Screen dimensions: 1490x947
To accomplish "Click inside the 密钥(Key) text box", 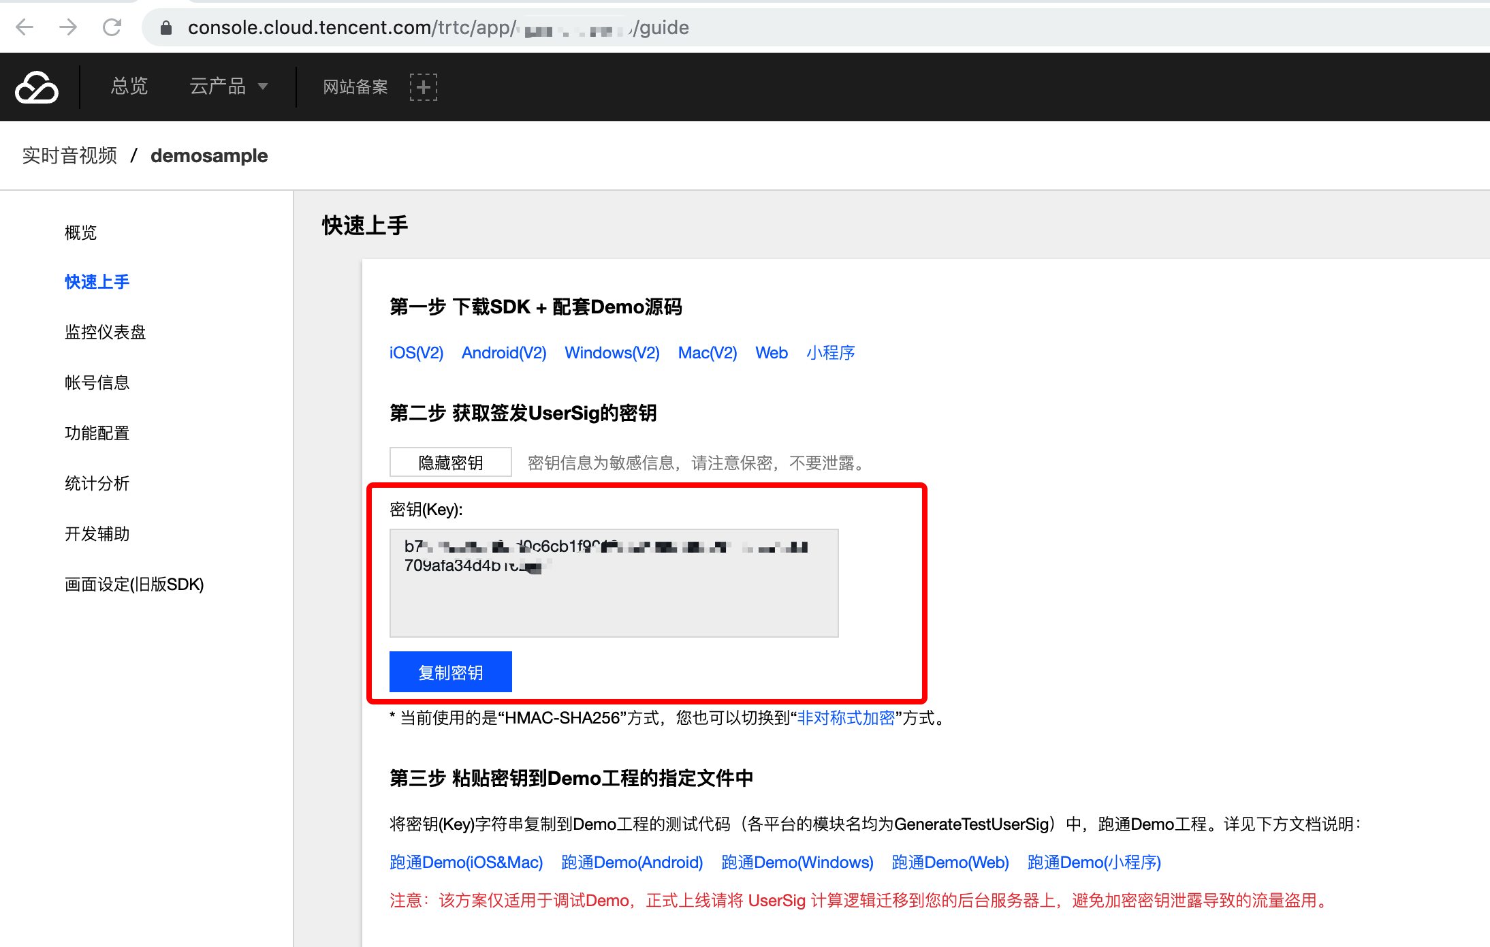I will [x=614, y=583].
